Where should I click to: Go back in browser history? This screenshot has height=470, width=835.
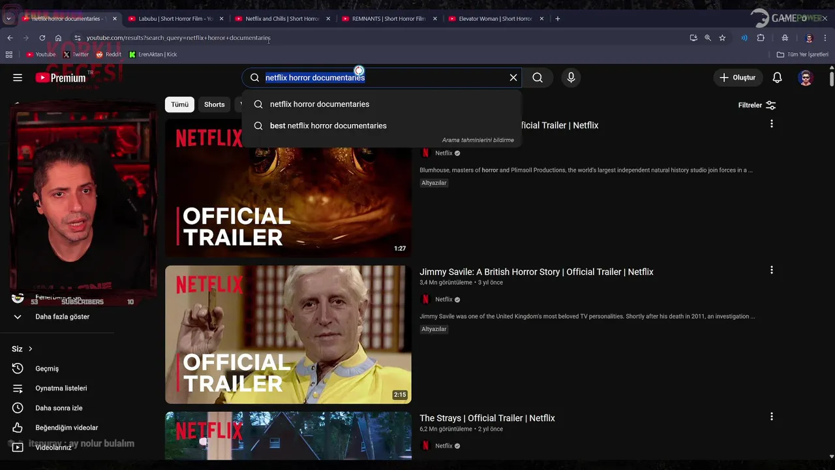coord(10,38)
